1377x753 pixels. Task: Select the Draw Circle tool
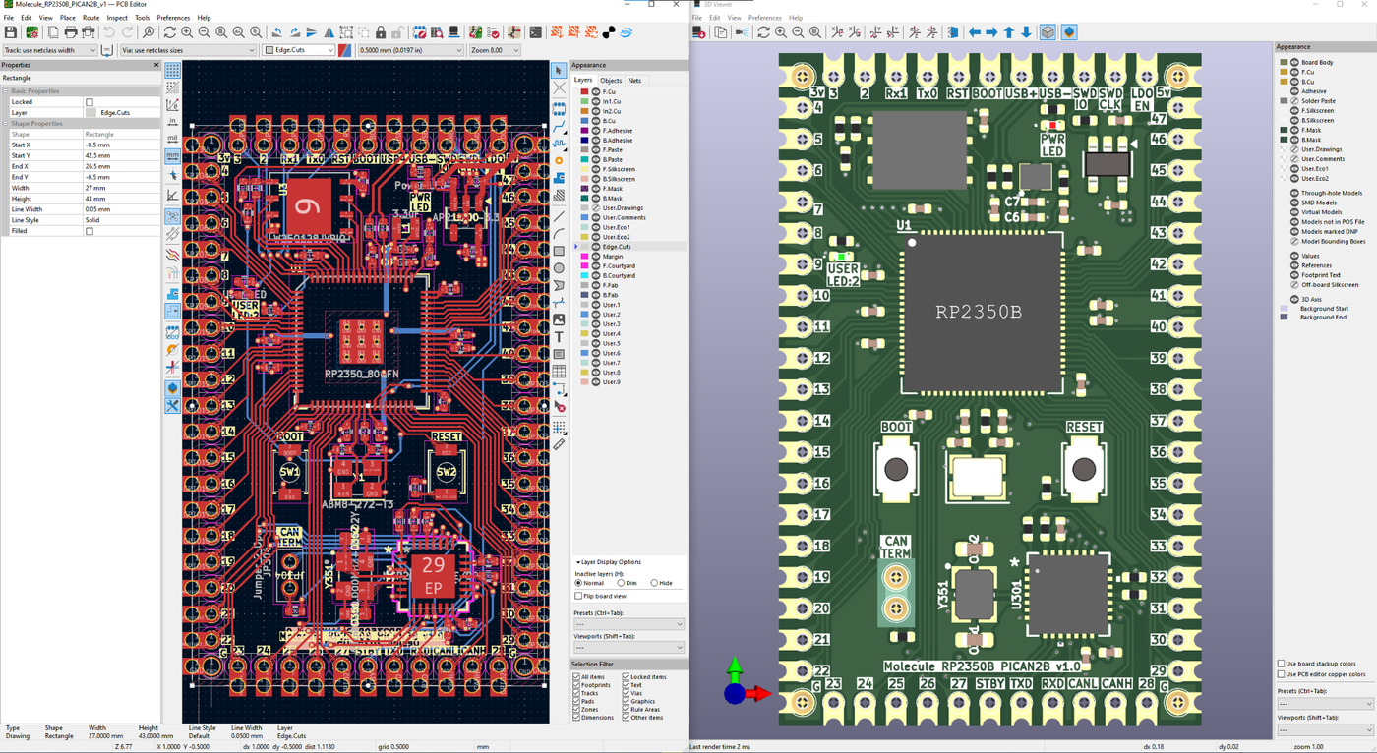click(559, 268)
